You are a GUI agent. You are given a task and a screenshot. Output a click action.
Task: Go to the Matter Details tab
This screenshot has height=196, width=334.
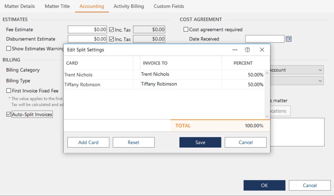pyautogui.click(x=20, y=6)
